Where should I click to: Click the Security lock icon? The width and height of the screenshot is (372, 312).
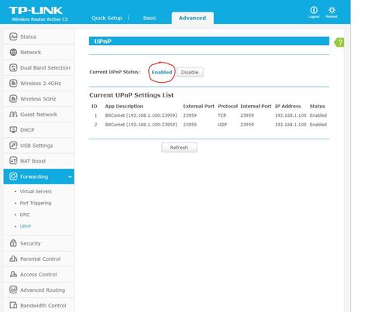tap(13, 243)
